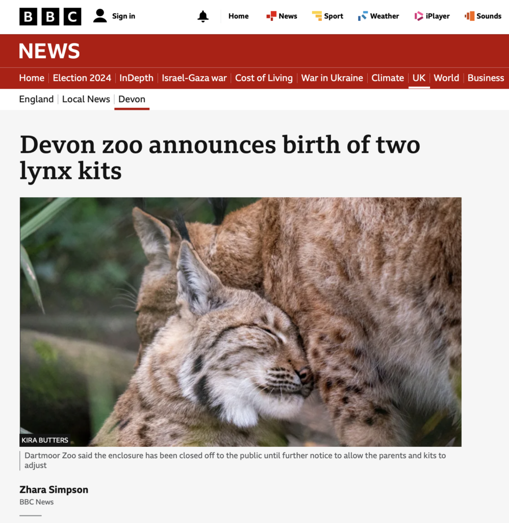This screenshot has height=523, width=509.
Task: Click the Sign in person icon
Action: [100, 16]
